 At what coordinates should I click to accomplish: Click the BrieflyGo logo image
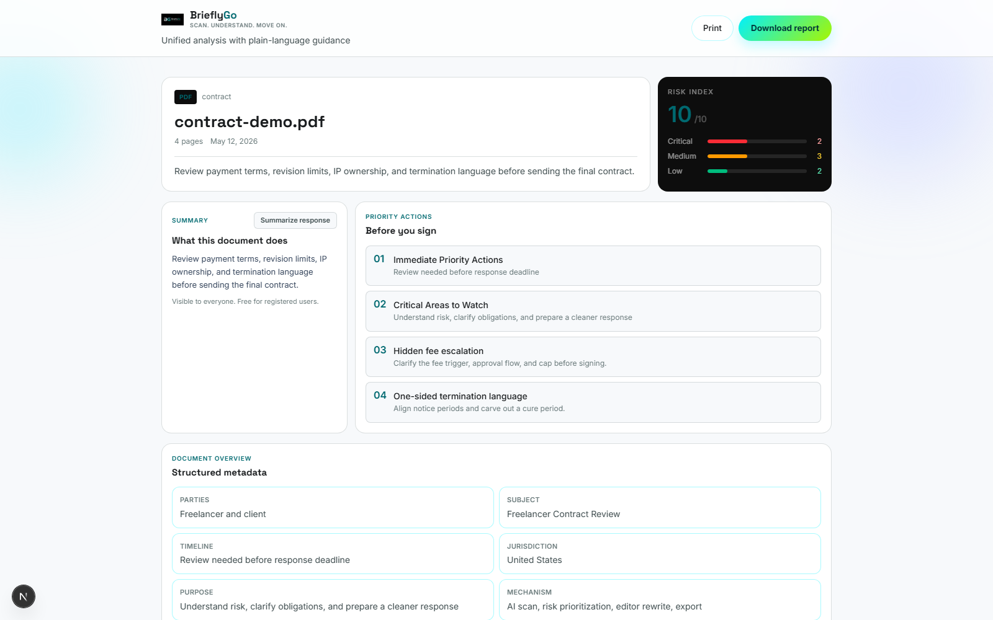click(173, 20)
